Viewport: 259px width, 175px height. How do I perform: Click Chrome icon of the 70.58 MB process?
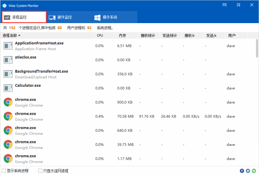pos(8,116)
